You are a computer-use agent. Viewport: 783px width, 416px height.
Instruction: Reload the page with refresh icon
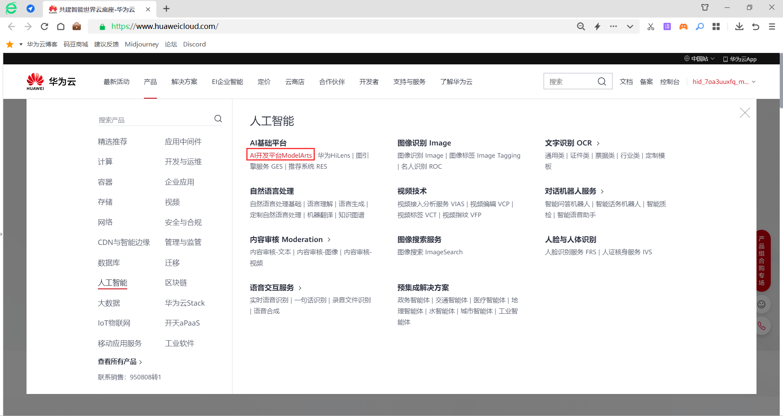tap(44, 26)
